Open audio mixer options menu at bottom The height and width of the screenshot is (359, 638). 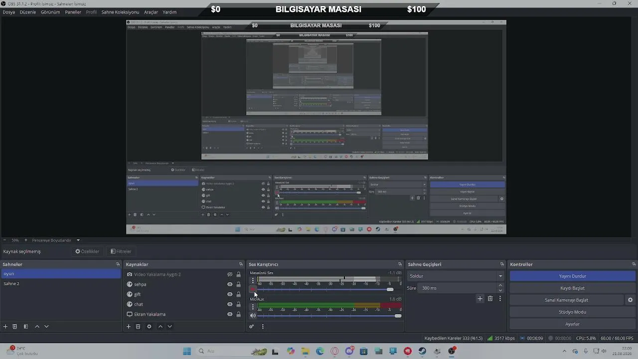pyautogui.click(x=263, y=327)
